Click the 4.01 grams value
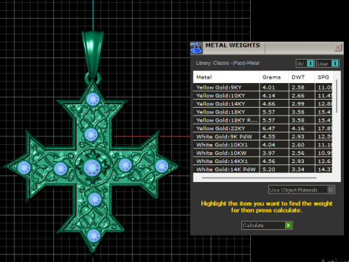The width and height of the screenshot is (349, 262). (x=268, y=87)
